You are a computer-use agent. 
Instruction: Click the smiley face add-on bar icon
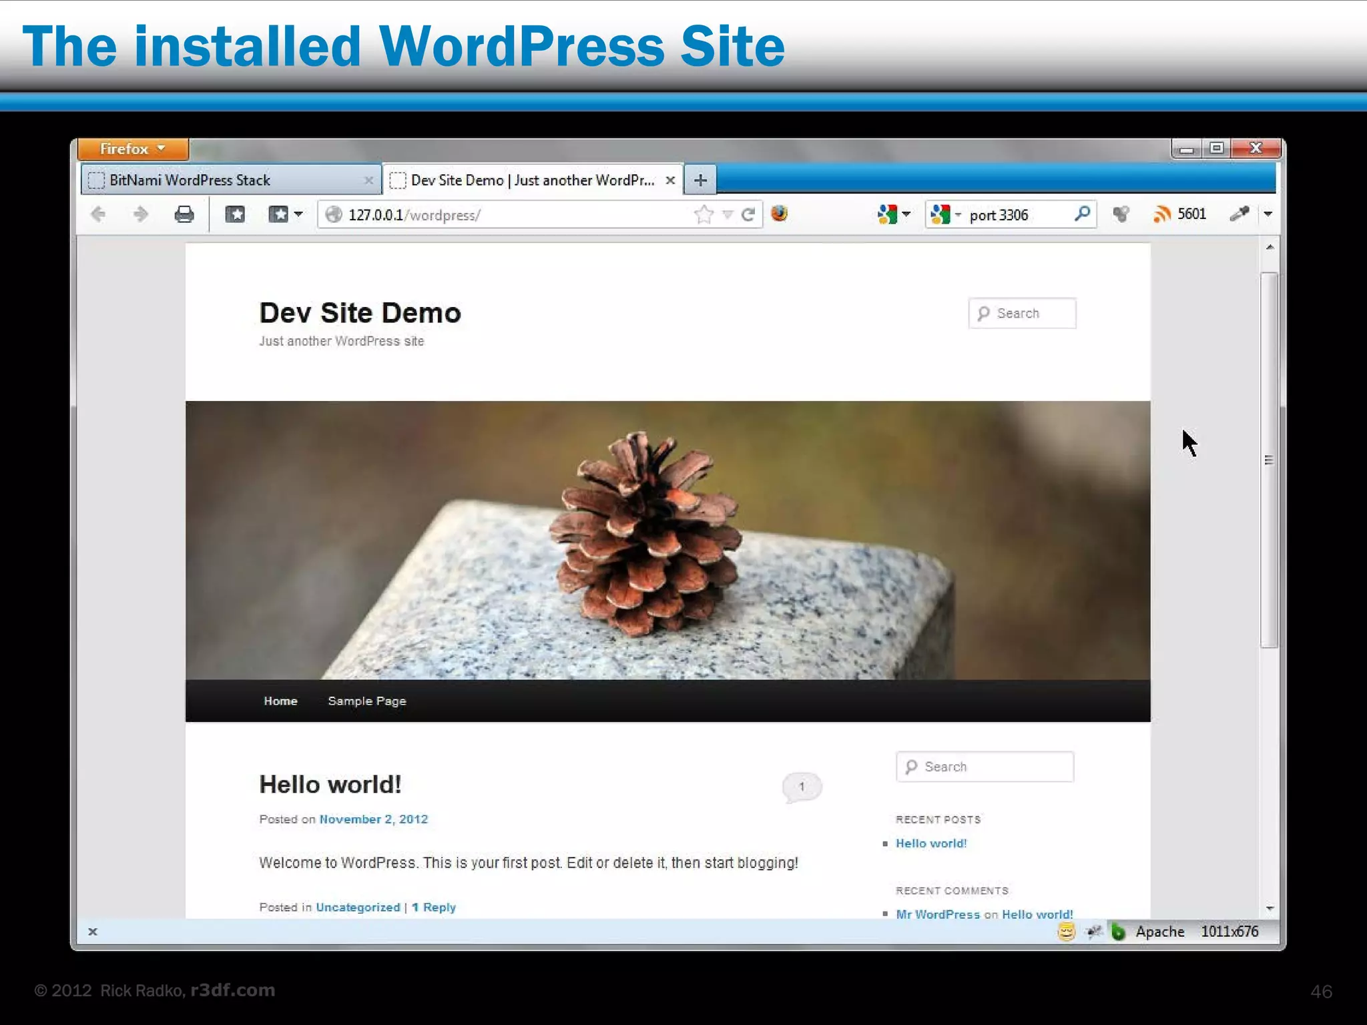click(x=1067, y=932)
